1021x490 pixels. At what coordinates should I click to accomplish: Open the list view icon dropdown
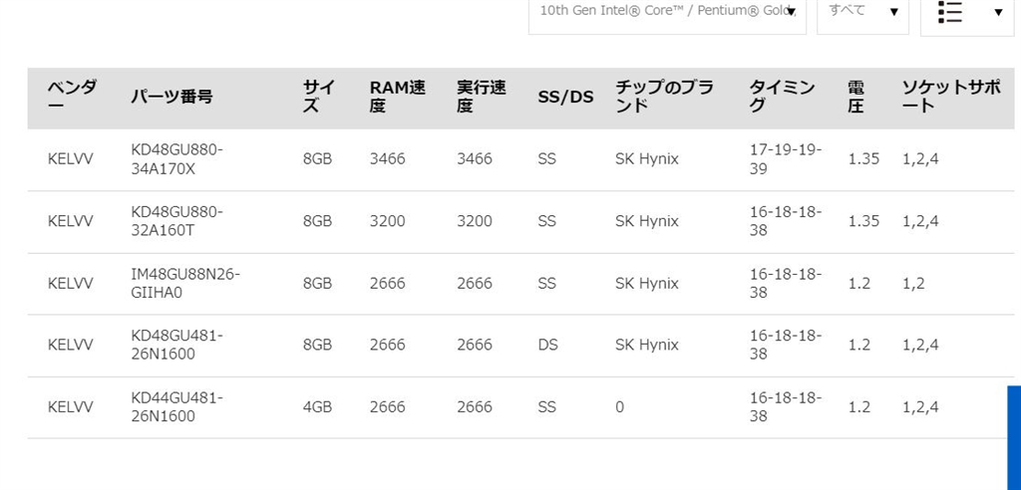967,12
